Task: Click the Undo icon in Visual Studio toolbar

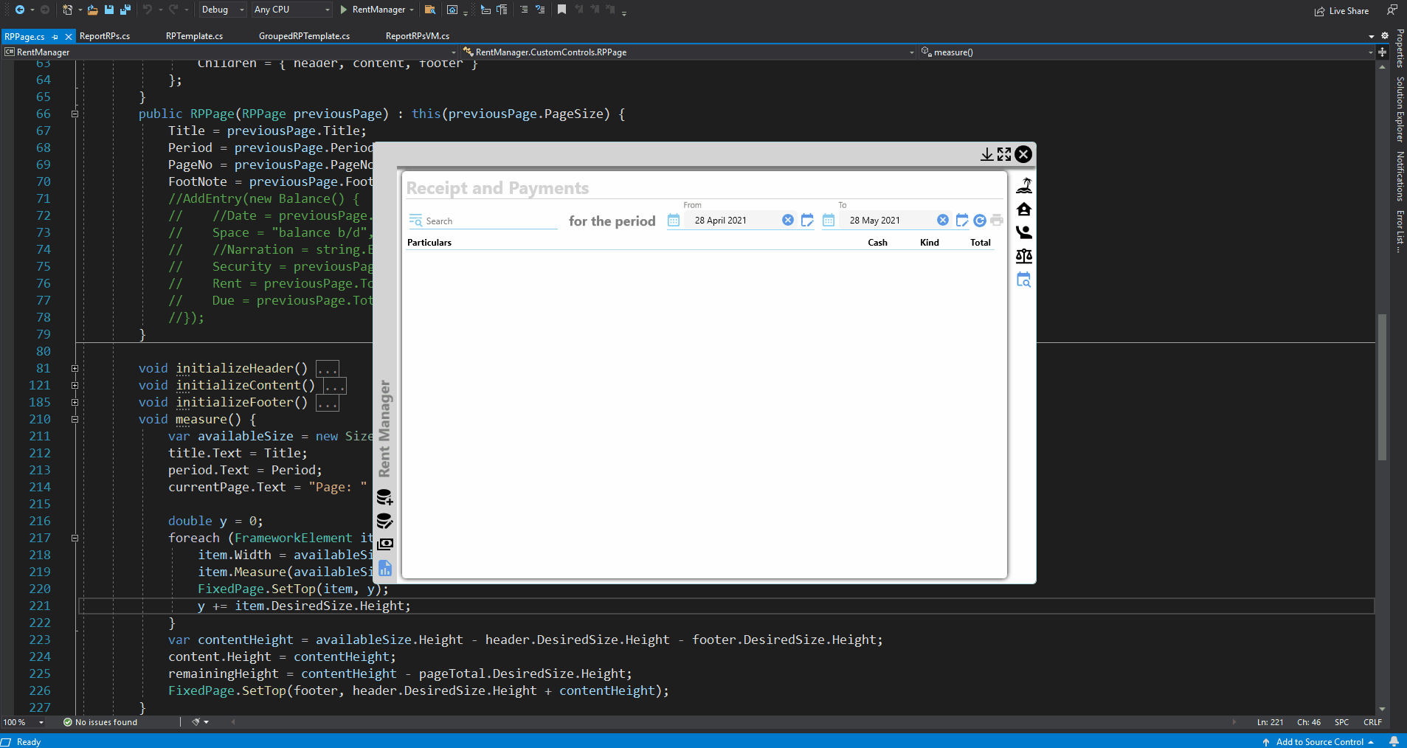Action: click(148, 10)
